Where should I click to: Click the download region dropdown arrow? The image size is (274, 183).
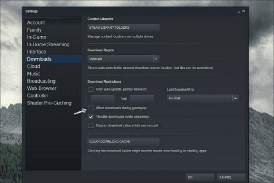point(156,59)
